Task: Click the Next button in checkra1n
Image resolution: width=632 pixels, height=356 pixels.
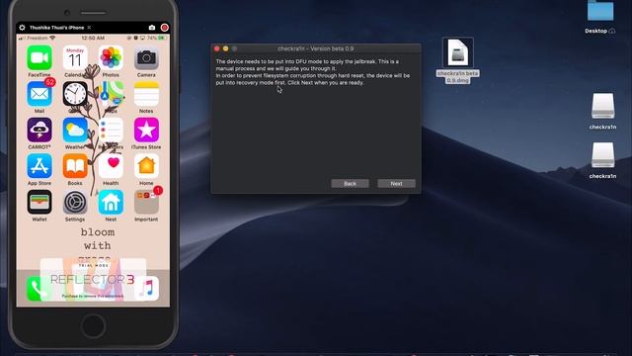Action: 396,184
